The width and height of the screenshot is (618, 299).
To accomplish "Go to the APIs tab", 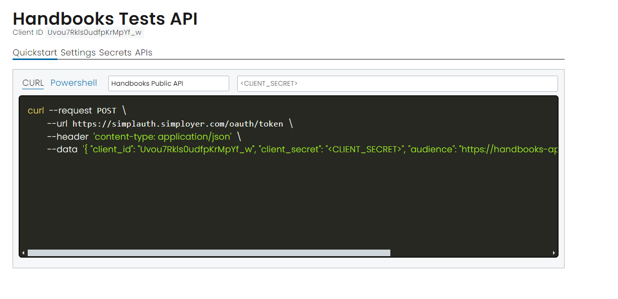I will pos(144,52).
